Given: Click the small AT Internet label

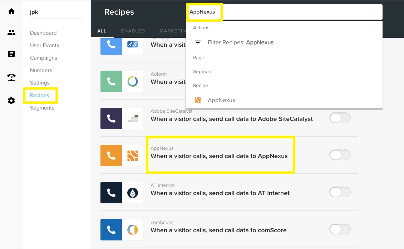Looking at the screenshot, I should pyautogui.click(x=163, y=185).
